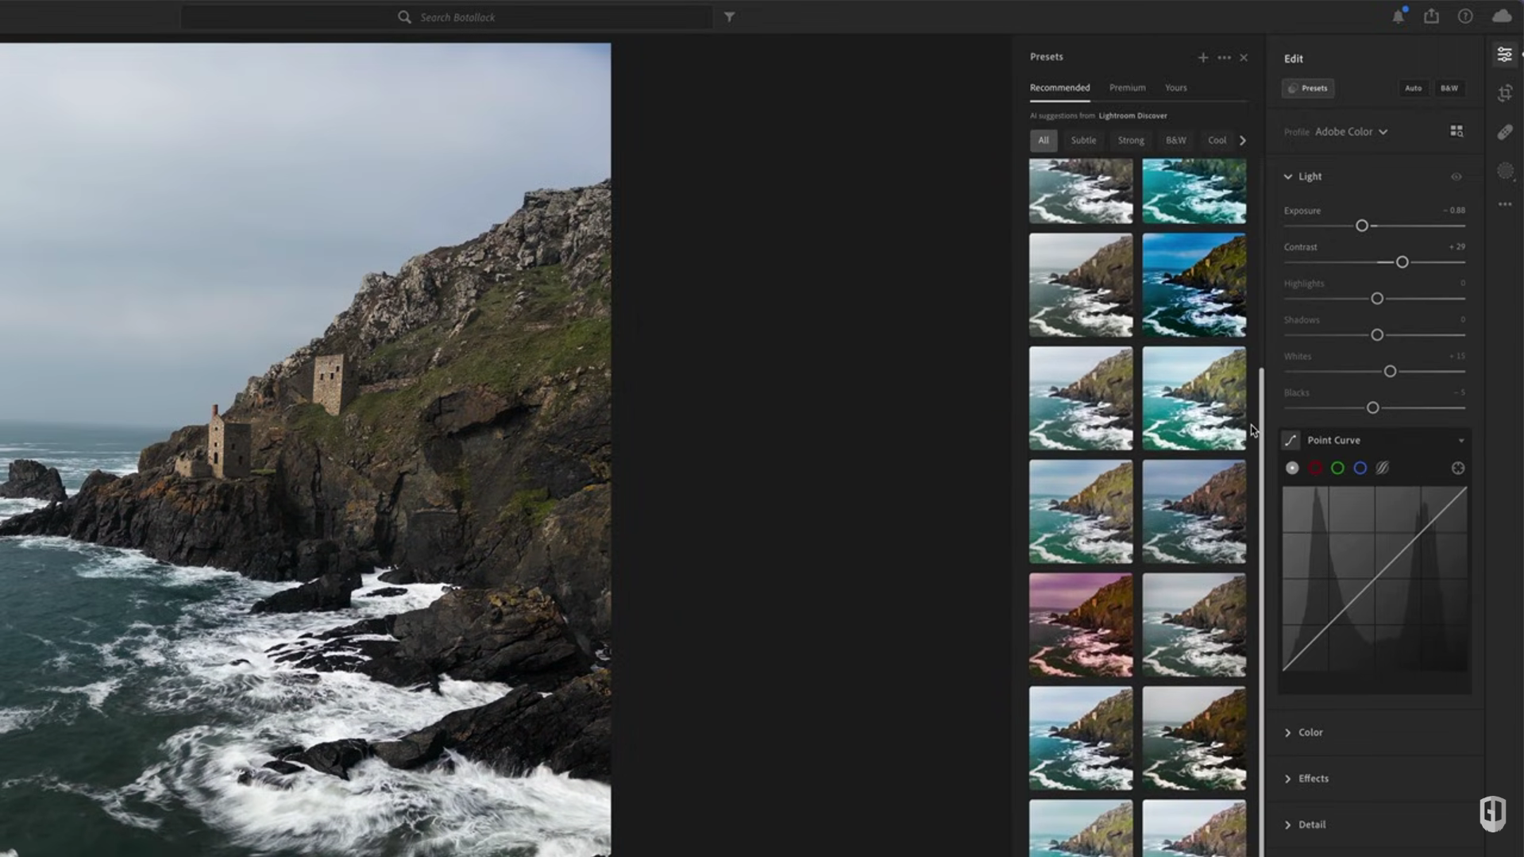Click in the Search Botallack field
This screenshot has height=857, width=1524.
click(447, 17)
